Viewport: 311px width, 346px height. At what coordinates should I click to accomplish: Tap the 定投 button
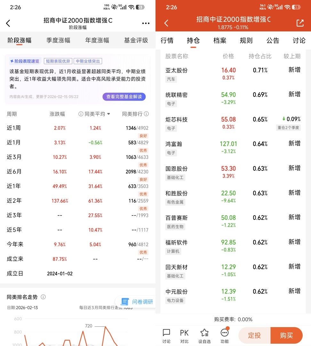(254, 335)
